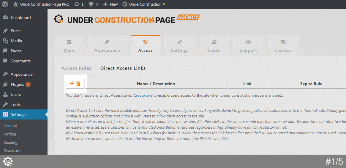Open the Support tab

[248, 46]
